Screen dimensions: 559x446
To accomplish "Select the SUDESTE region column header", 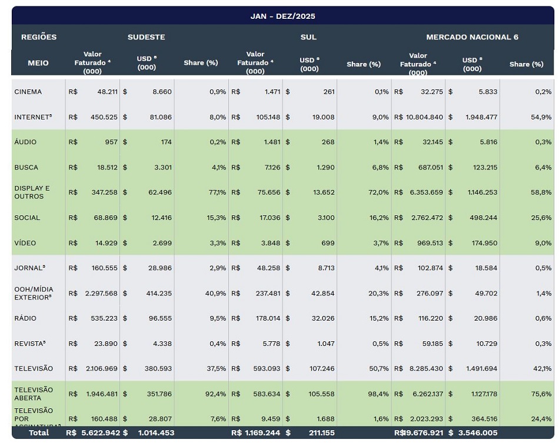I will pos(146,37).
